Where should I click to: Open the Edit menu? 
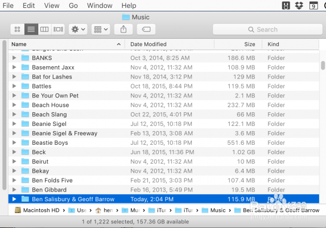coord(28,6)
